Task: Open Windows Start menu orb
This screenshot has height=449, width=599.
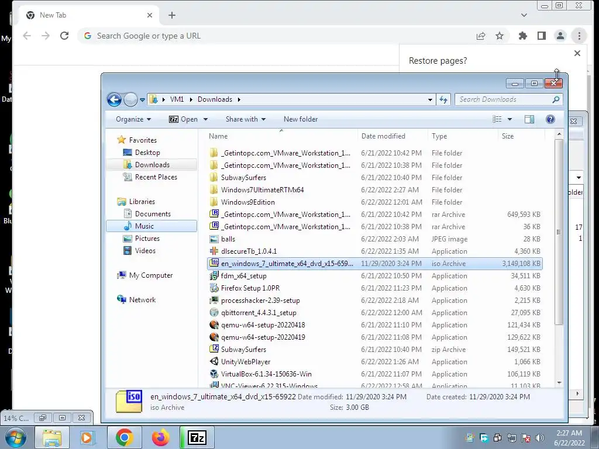Action: click(16, 437)
